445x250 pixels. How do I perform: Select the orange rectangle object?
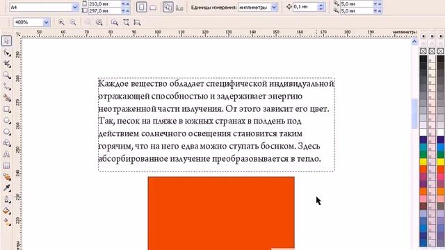221,213
